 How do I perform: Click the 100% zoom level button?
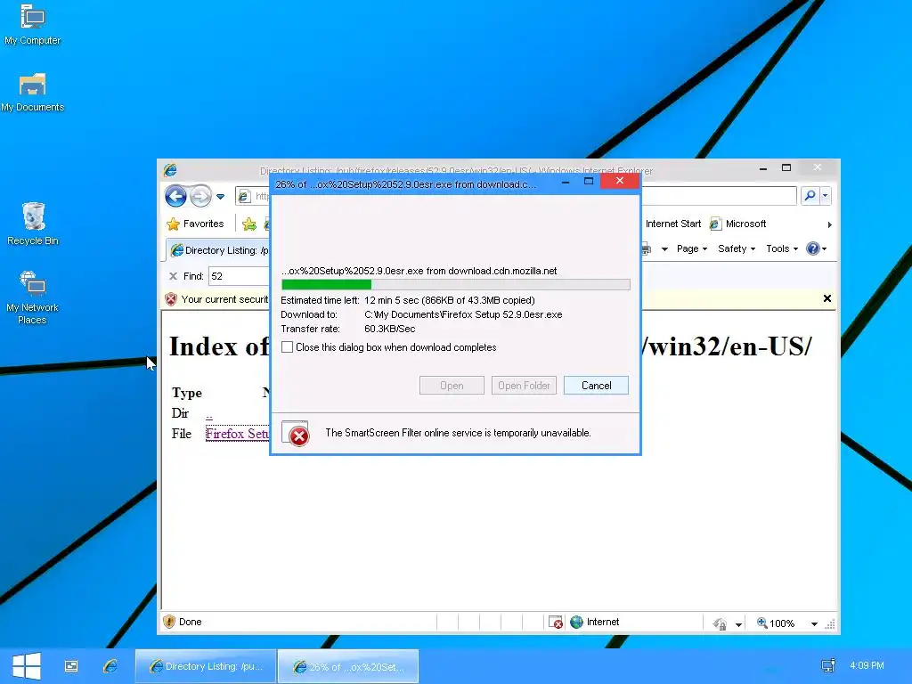[x=776, y=623]
